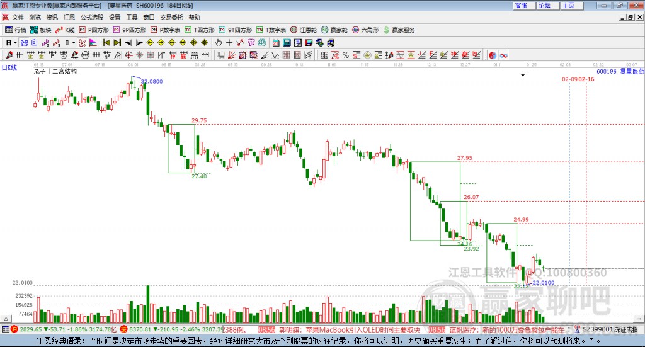The width and height of the screenshot is (645, 347).
Task: Open the P数字表 number table
Action: coord(166,30)
